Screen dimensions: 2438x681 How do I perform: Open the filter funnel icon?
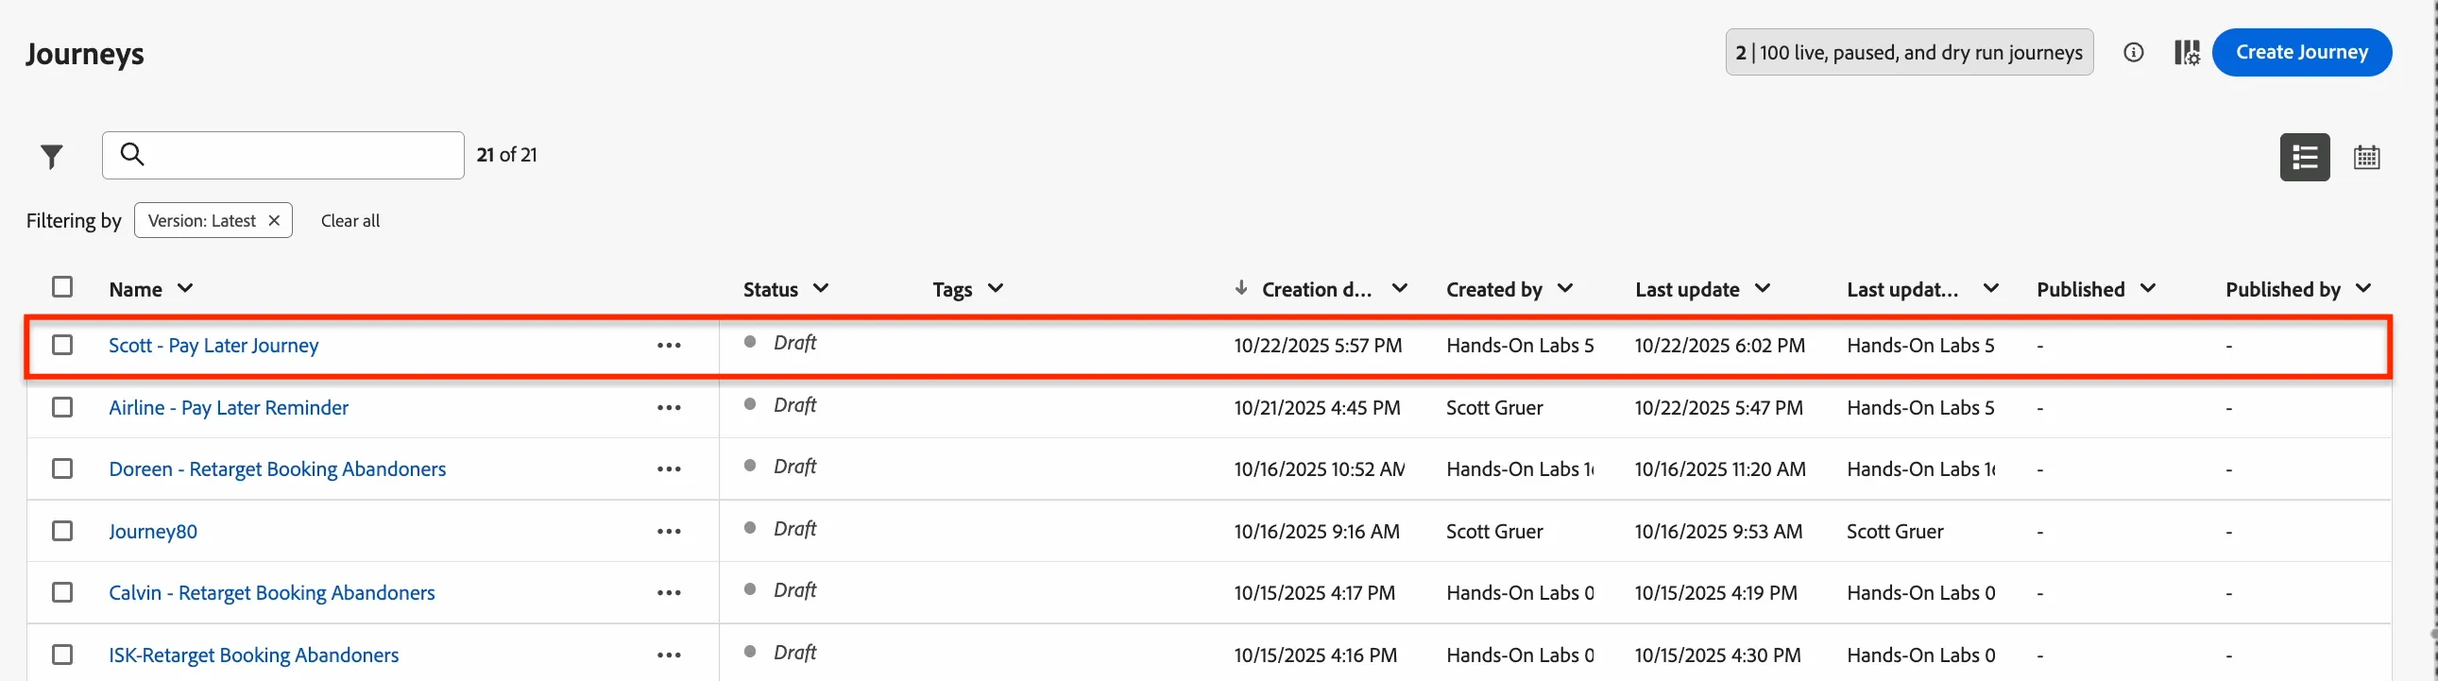(52, 156)
